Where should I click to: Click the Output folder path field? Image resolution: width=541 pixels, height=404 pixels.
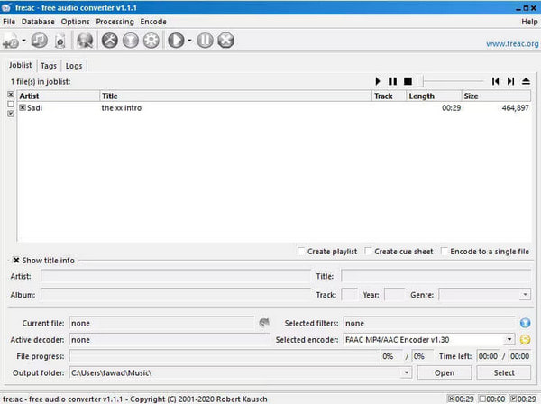click(x=235, y=372)
